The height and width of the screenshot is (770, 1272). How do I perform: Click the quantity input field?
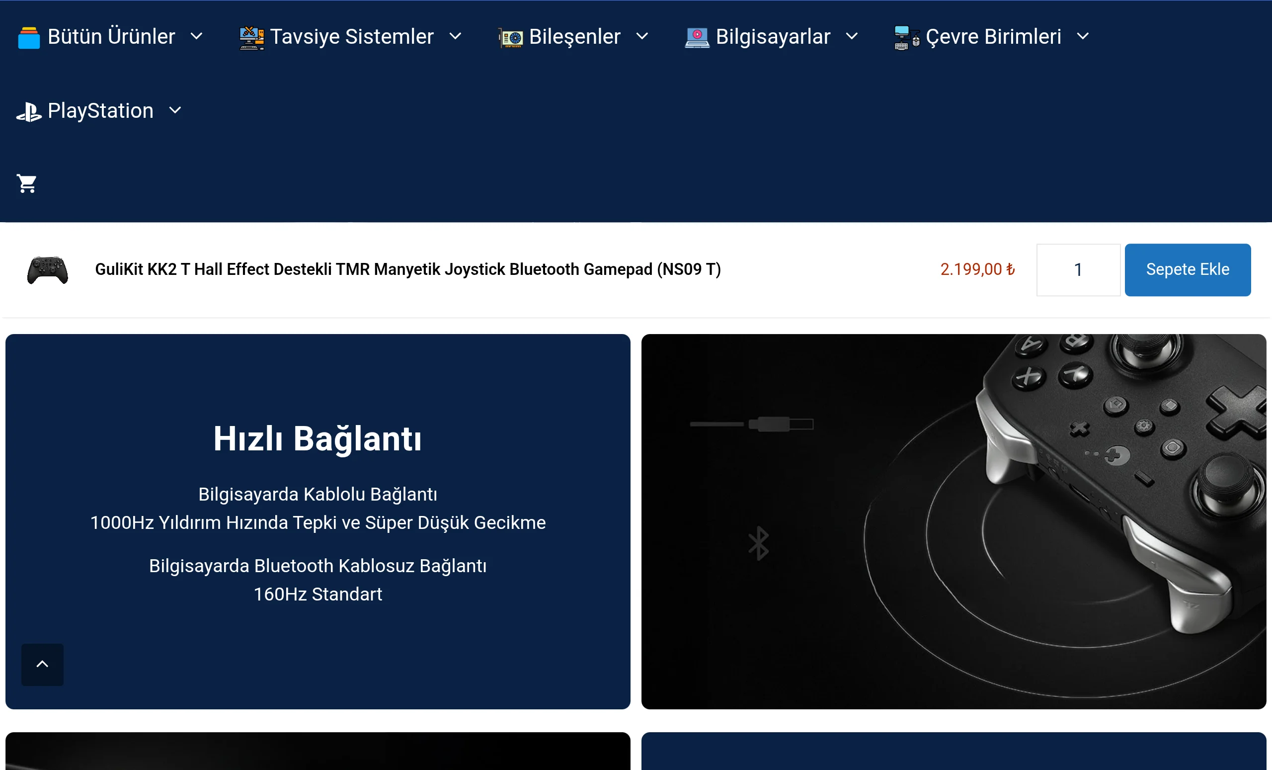[1077, 269]
